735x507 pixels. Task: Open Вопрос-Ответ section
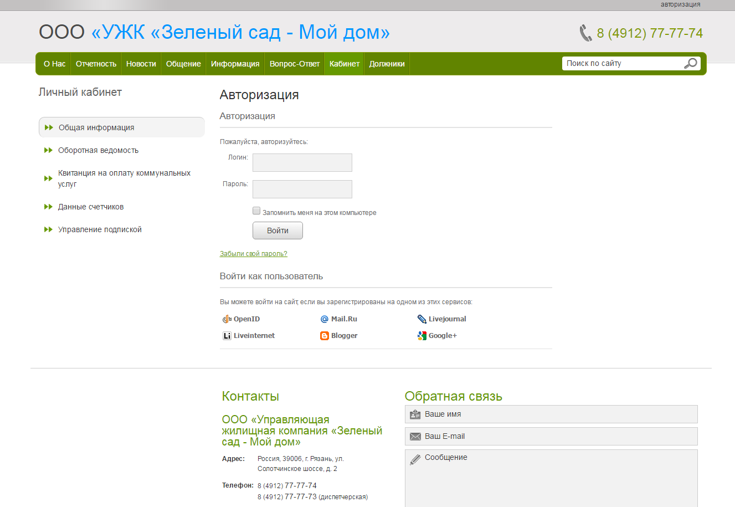pyautogui.click(x=295, y=64)
